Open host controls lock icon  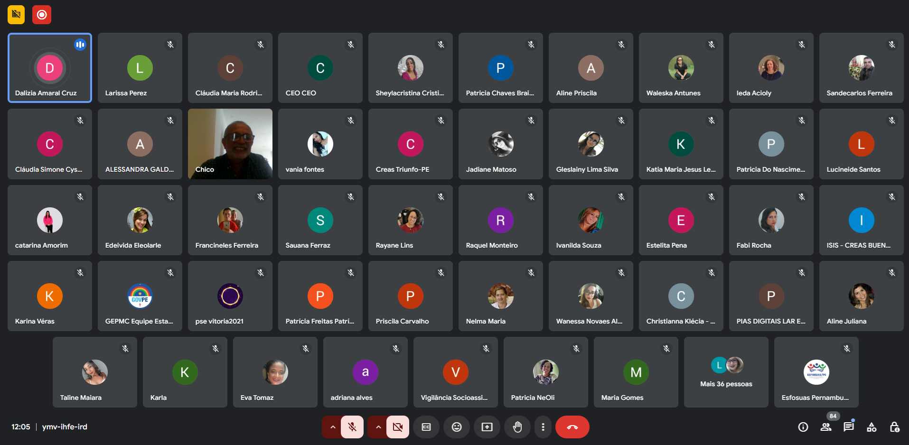pyautogui.click(x=894, y=427)
